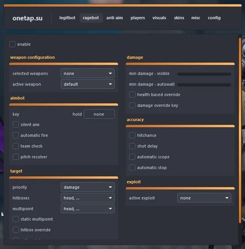Viewport: 245px width, 249px height.
Task: Open the selected weapons dropdown
Action: pyautogui.click(x=88, y=73)
